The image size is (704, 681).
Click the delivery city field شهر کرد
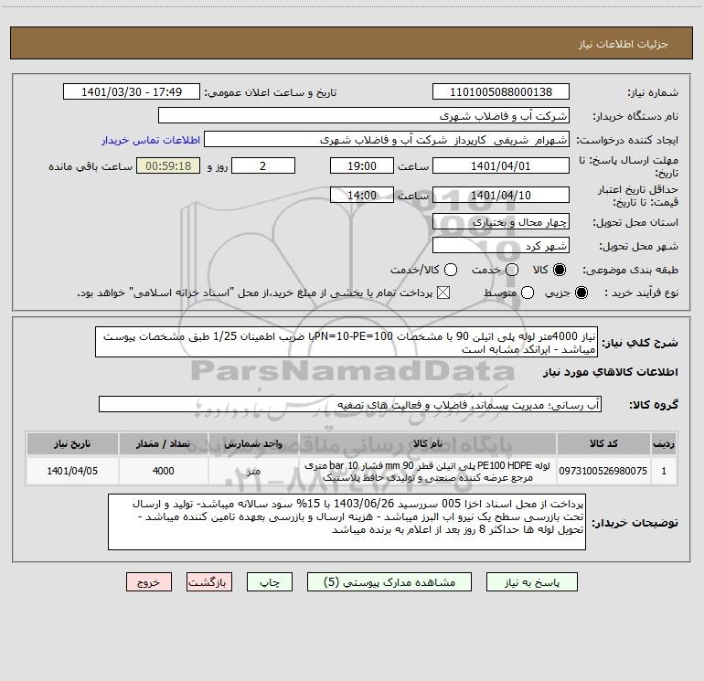coord(501,246)
